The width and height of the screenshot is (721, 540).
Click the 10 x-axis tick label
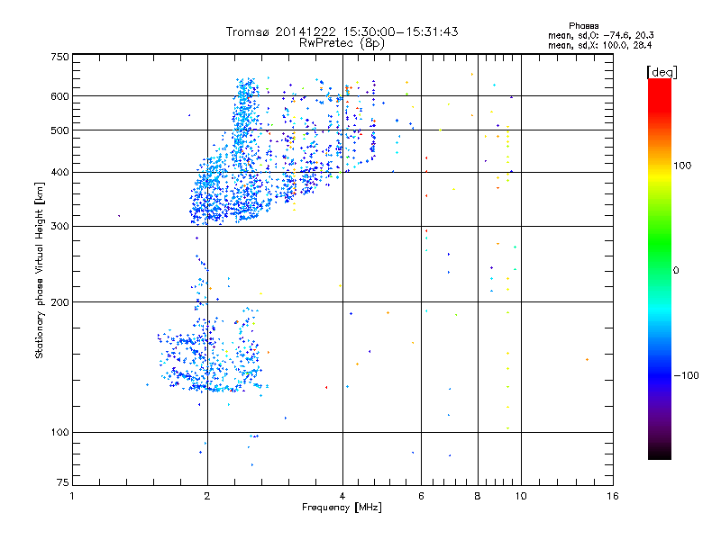click(521, 496)
